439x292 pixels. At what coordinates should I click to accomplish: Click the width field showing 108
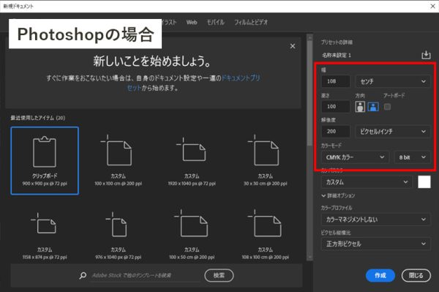click(x=335, y=81)
